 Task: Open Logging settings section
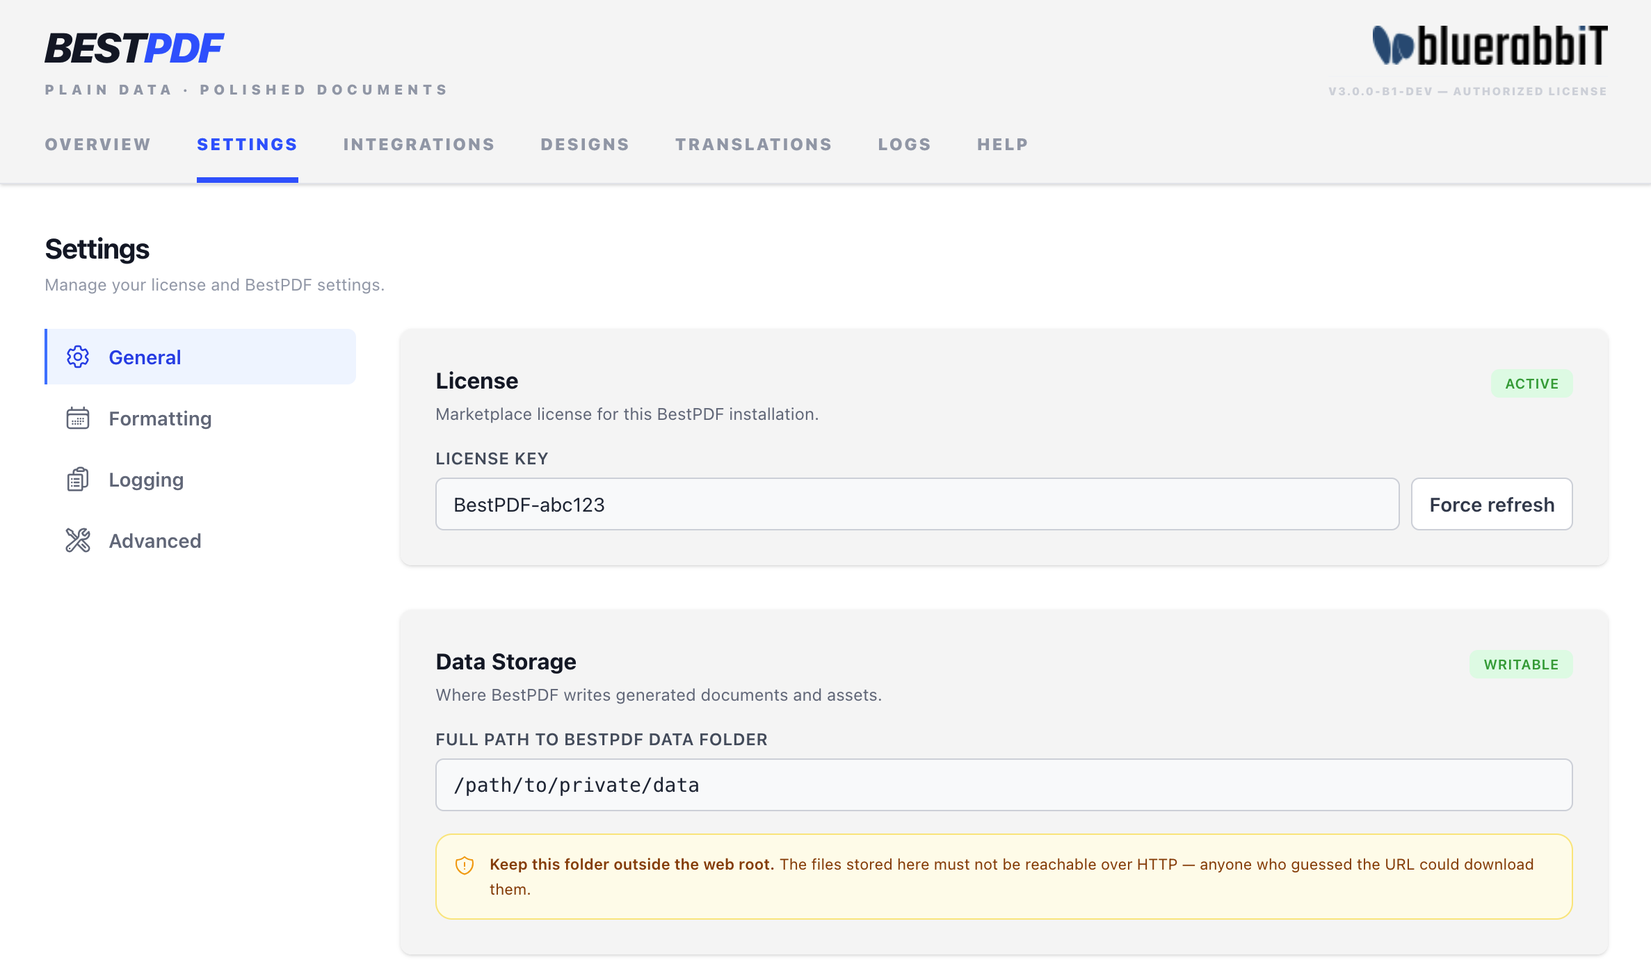coord(200,479)
